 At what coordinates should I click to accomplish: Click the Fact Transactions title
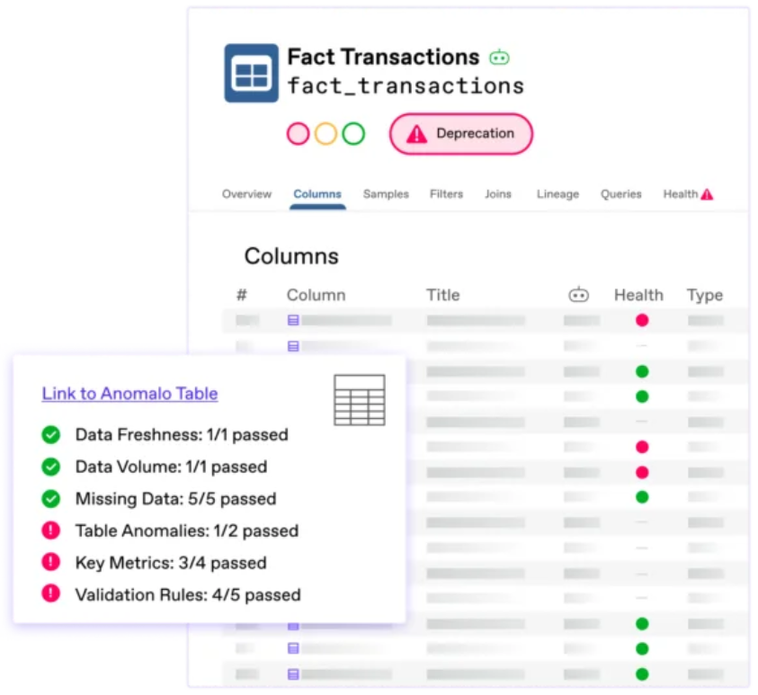383,57
